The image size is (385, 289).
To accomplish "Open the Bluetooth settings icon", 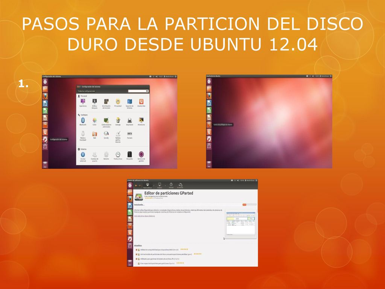I will pos(83,122).
